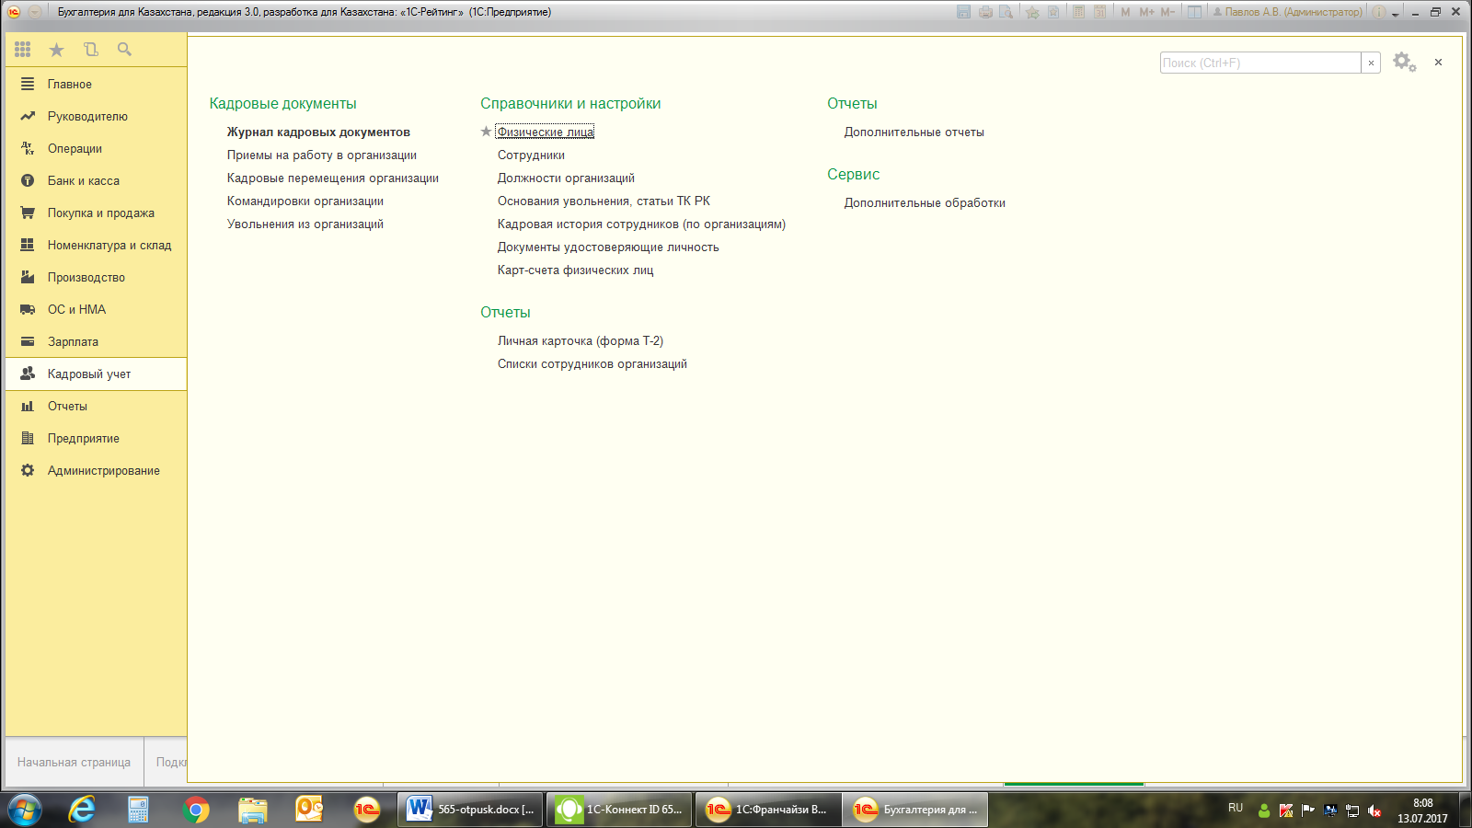Open Кадровая история сотрудников (по организациям)
Image resolution: width=1472 pixels, height=828 pixels.
pos(641,224)
